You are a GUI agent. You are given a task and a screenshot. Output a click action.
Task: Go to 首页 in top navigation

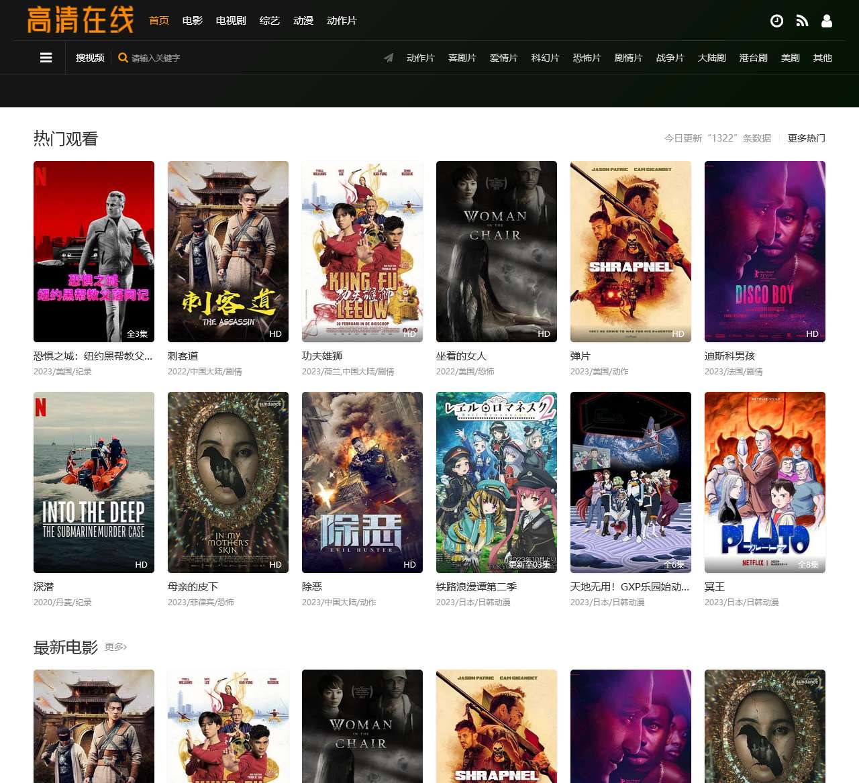159,21
